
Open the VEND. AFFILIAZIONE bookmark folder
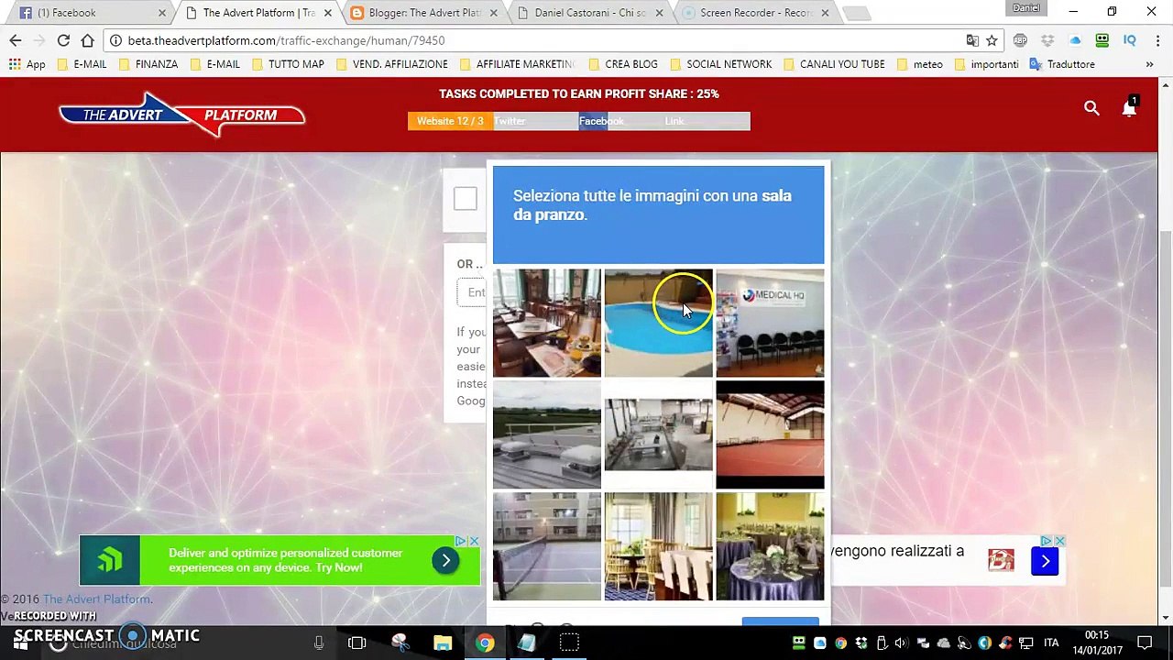(x=391, y=64)
